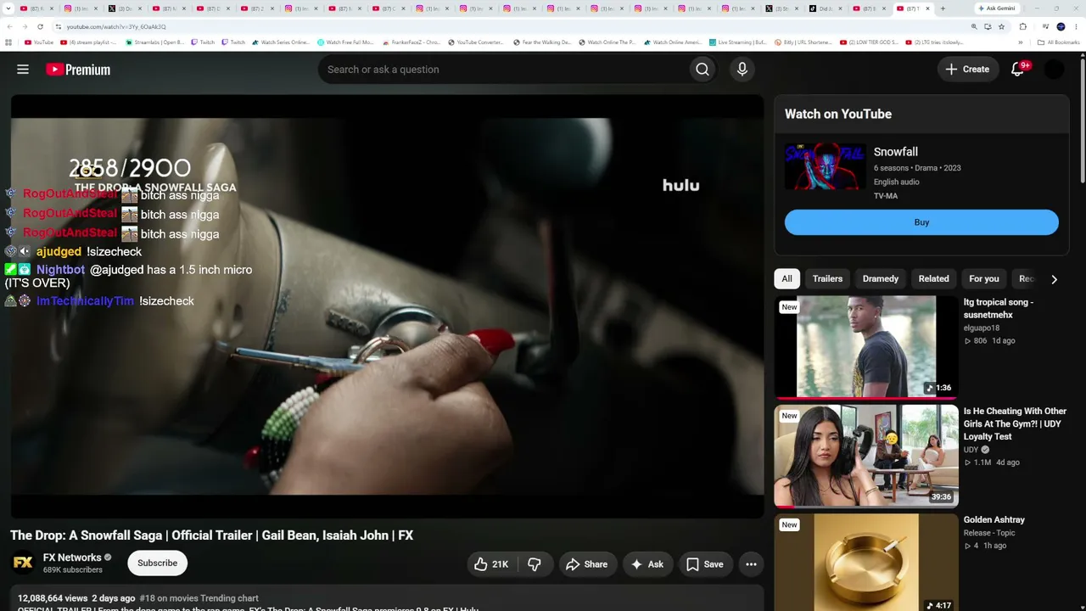This screenshot has height=611, width=1086.
Task: Open 'Is He Cheating With Other Girls' title
Action: [1015, 423]
